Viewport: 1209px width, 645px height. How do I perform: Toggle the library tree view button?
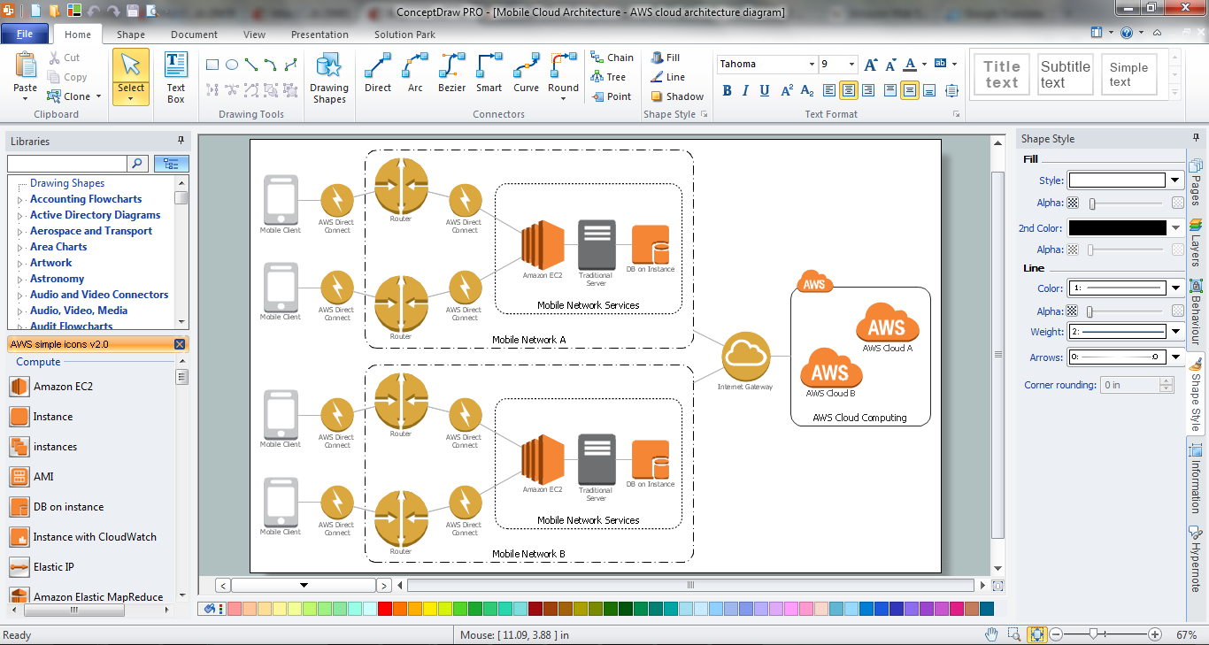172,164
